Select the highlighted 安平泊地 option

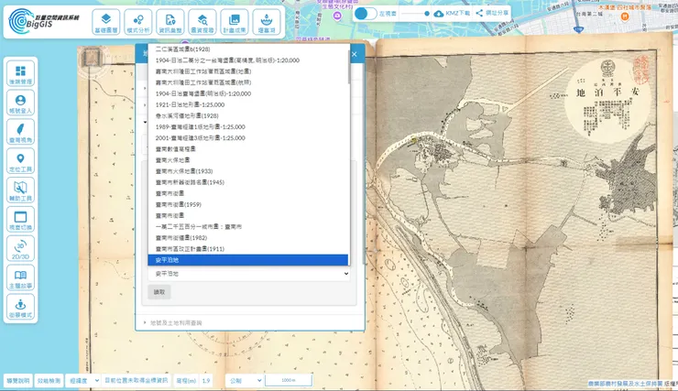click(247, 260)
